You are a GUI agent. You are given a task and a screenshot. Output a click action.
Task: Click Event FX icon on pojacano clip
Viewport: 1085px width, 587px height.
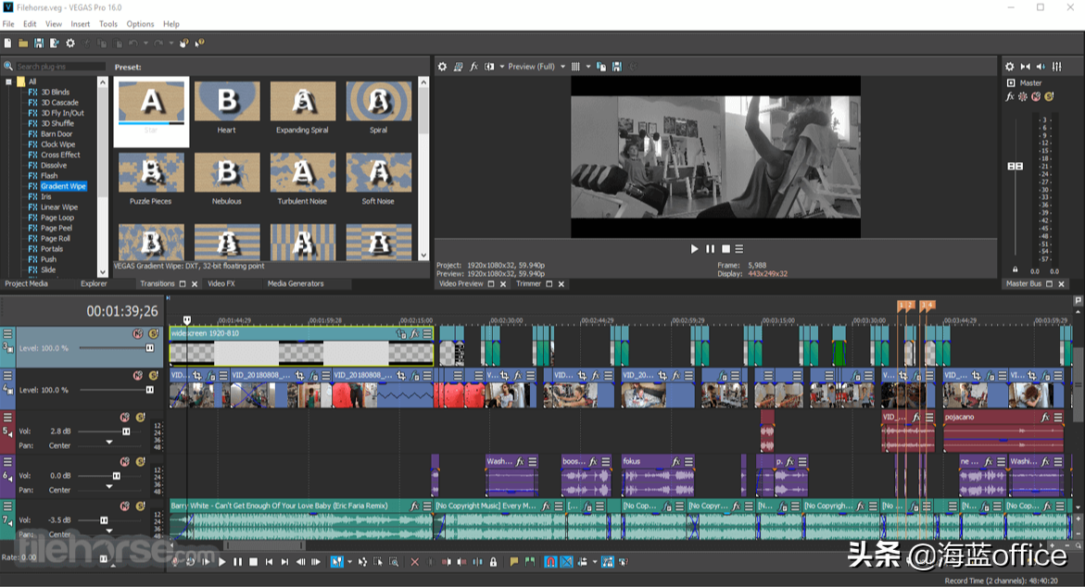pyautogui.click(x=1045, y=418)
